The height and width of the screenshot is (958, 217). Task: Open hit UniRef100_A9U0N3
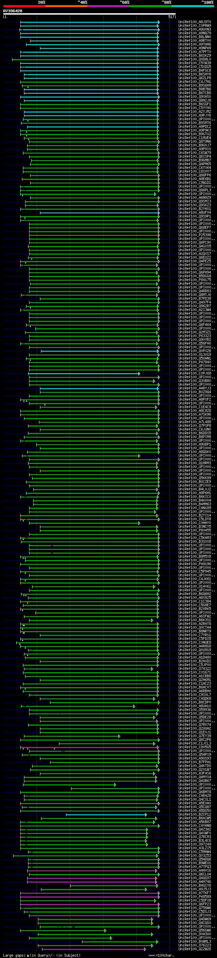[195, 29]
